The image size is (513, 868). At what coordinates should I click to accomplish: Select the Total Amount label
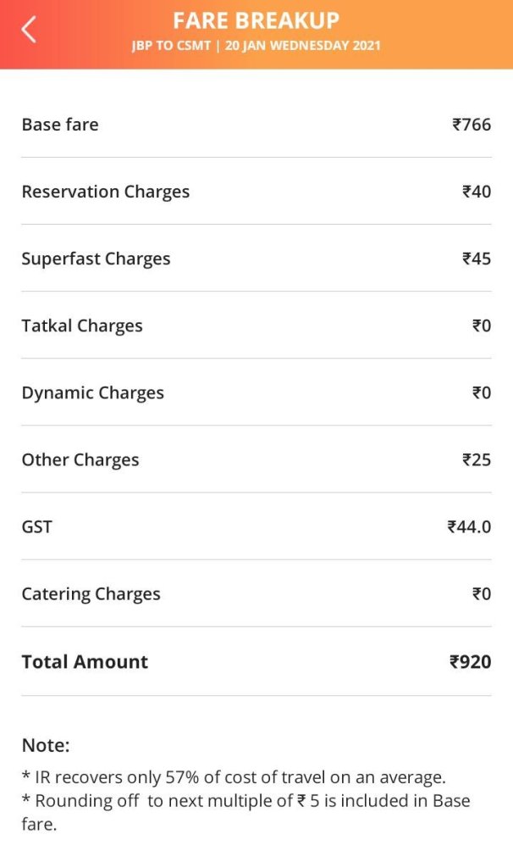(x=85, y=662)
